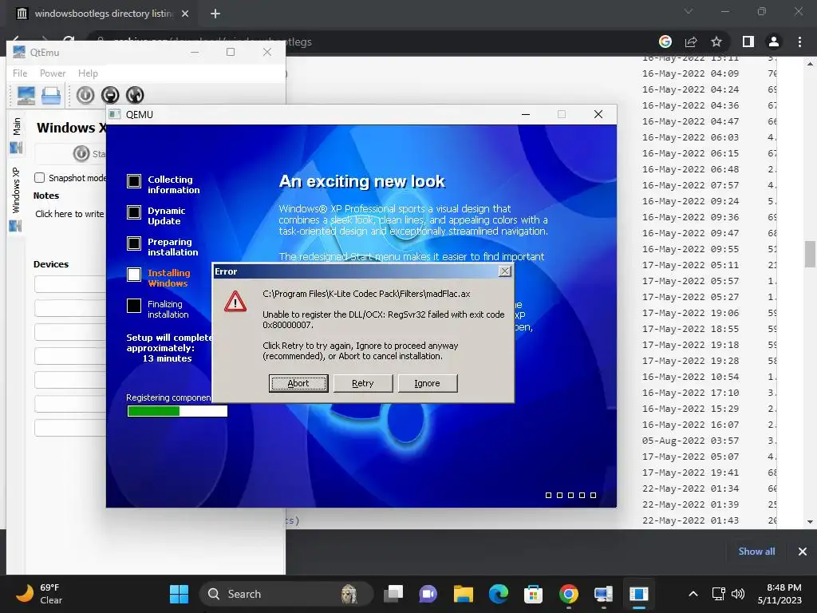
Task: Close the Error dialog with its X
Action: [x=504, y=271]
